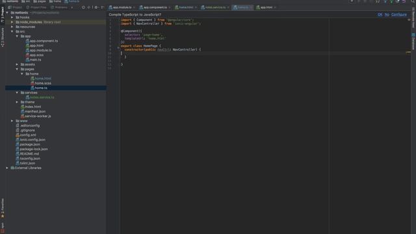Open Project panel settings gear
Image resolution: width=416 pixels, height=234 pixels.
(96, 7)
